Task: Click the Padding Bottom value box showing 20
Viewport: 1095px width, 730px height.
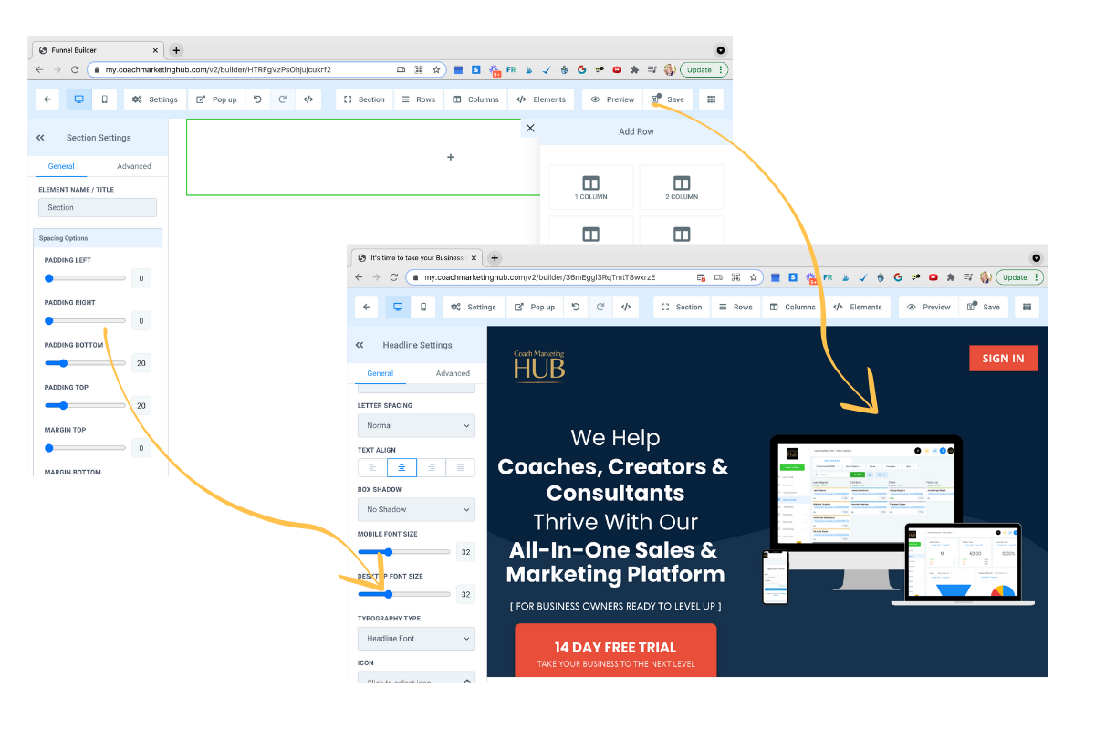Action: point(141,363)
